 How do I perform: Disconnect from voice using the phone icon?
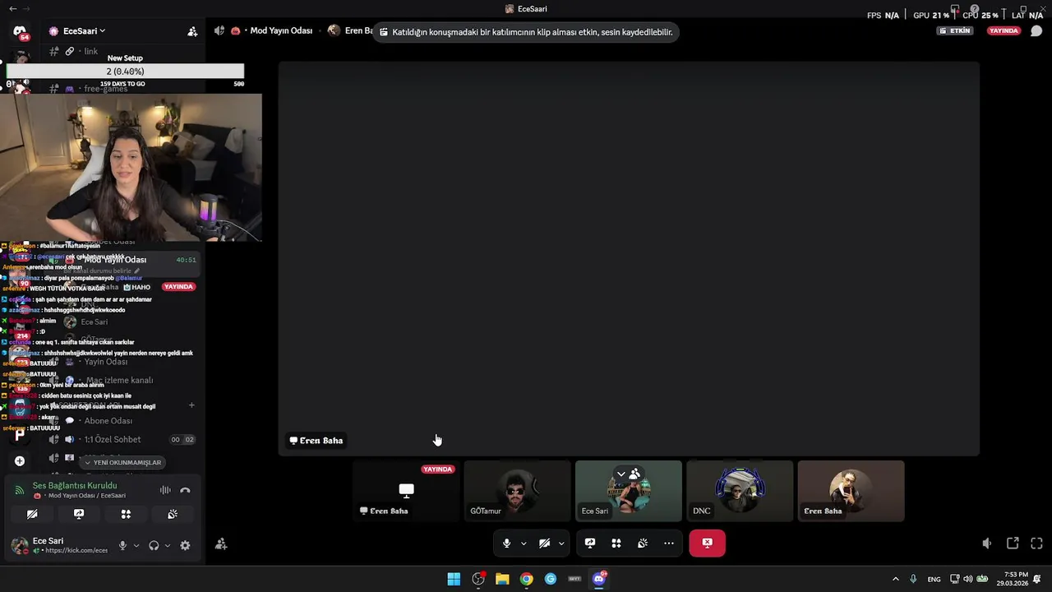click(x=185, y=490)
